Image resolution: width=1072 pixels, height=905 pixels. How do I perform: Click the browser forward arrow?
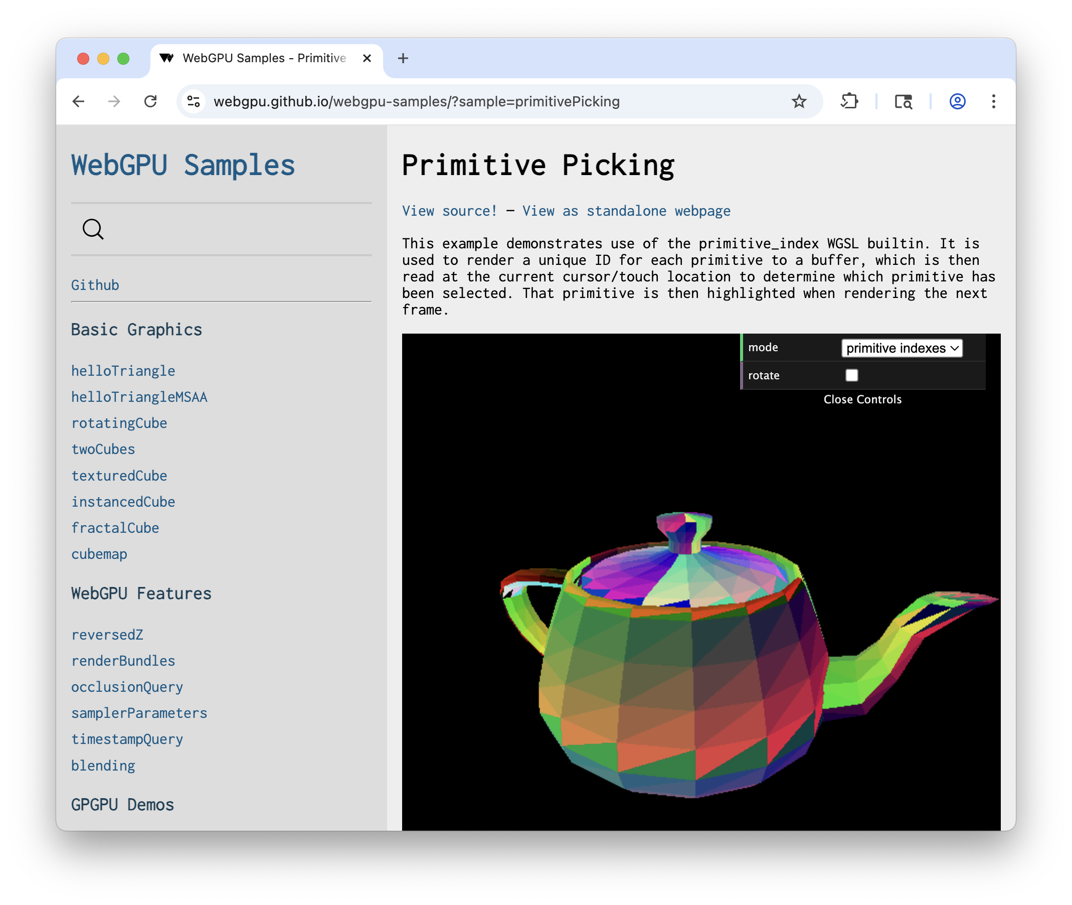click(x=114, y=101)
